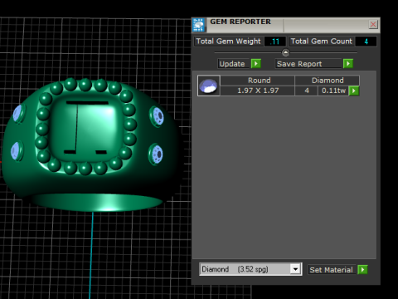Select the round gem thumbnail in report
The image size is (398, 299).
209,86
